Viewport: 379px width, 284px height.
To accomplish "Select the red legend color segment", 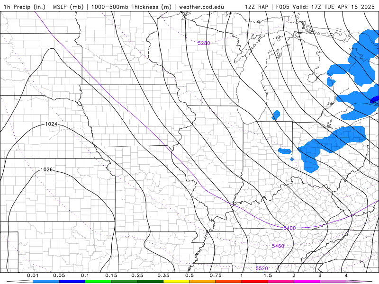I will [x=255, y=282].
